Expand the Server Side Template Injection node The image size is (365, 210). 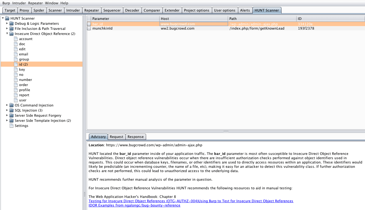[x=7, y=120]
